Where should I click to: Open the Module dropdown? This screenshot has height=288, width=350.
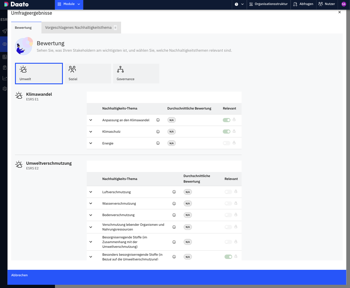point(69,4)
